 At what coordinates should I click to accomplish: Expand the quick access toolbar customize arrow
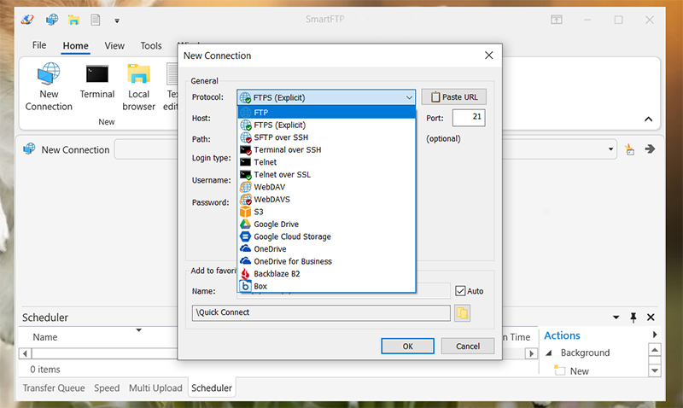tap(117, 20)
